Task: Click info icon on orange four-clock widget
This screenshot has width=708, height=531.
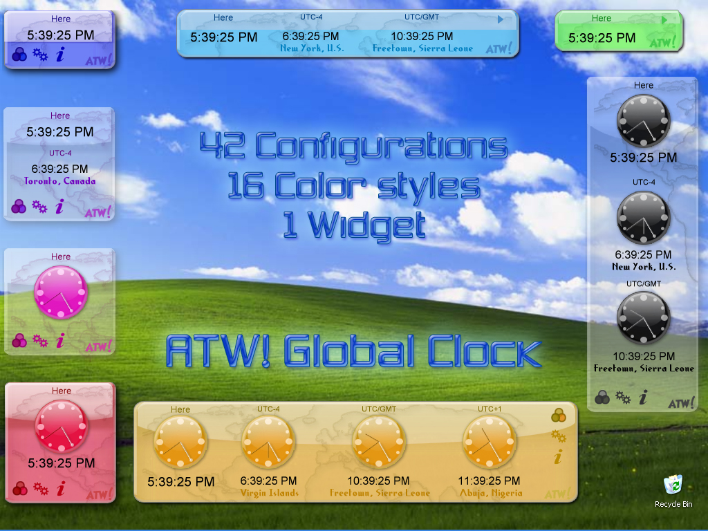Action: point(559,456)
